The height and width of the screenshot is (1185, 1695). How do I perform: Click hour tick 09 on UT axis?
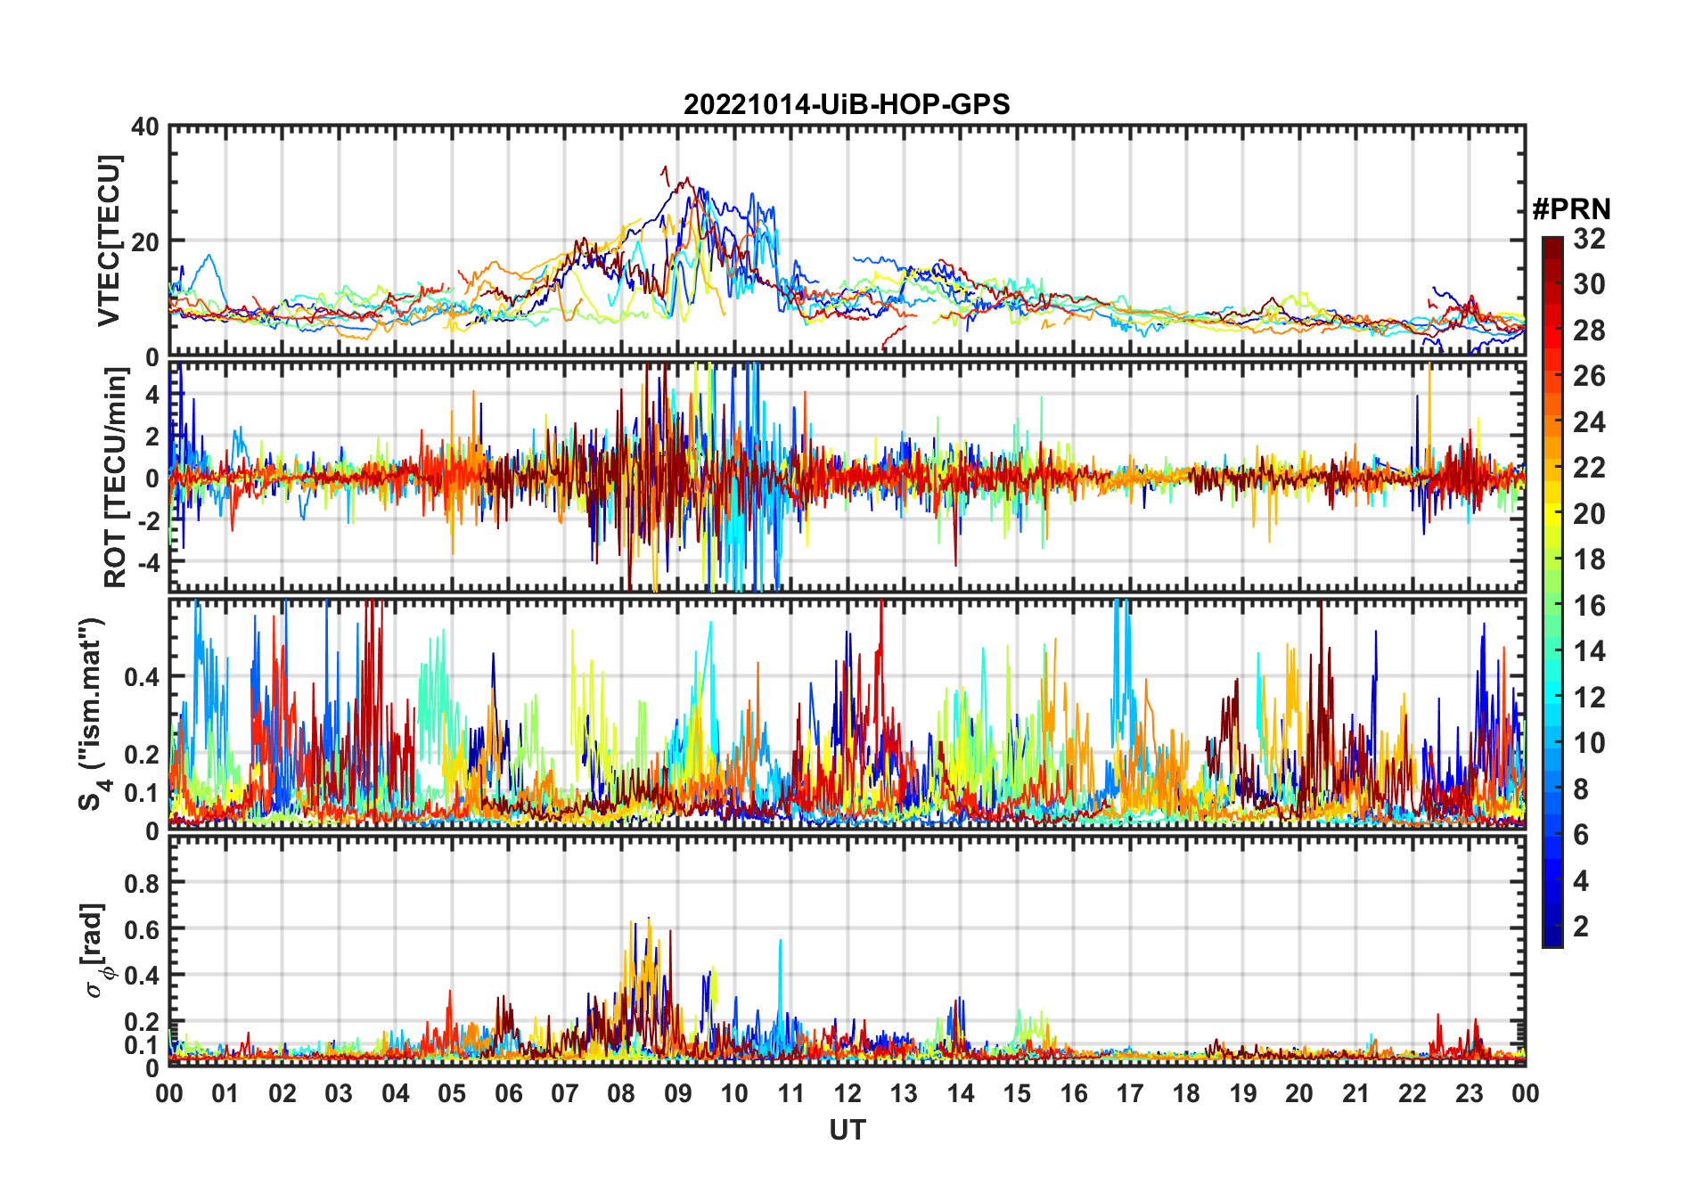coord(677,1093)
